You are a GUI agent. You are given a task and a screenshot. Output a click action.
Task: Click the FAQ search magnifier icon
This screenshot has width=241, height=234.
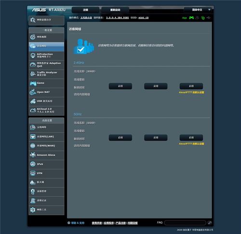pyautogui.click(x=210, y=223)
